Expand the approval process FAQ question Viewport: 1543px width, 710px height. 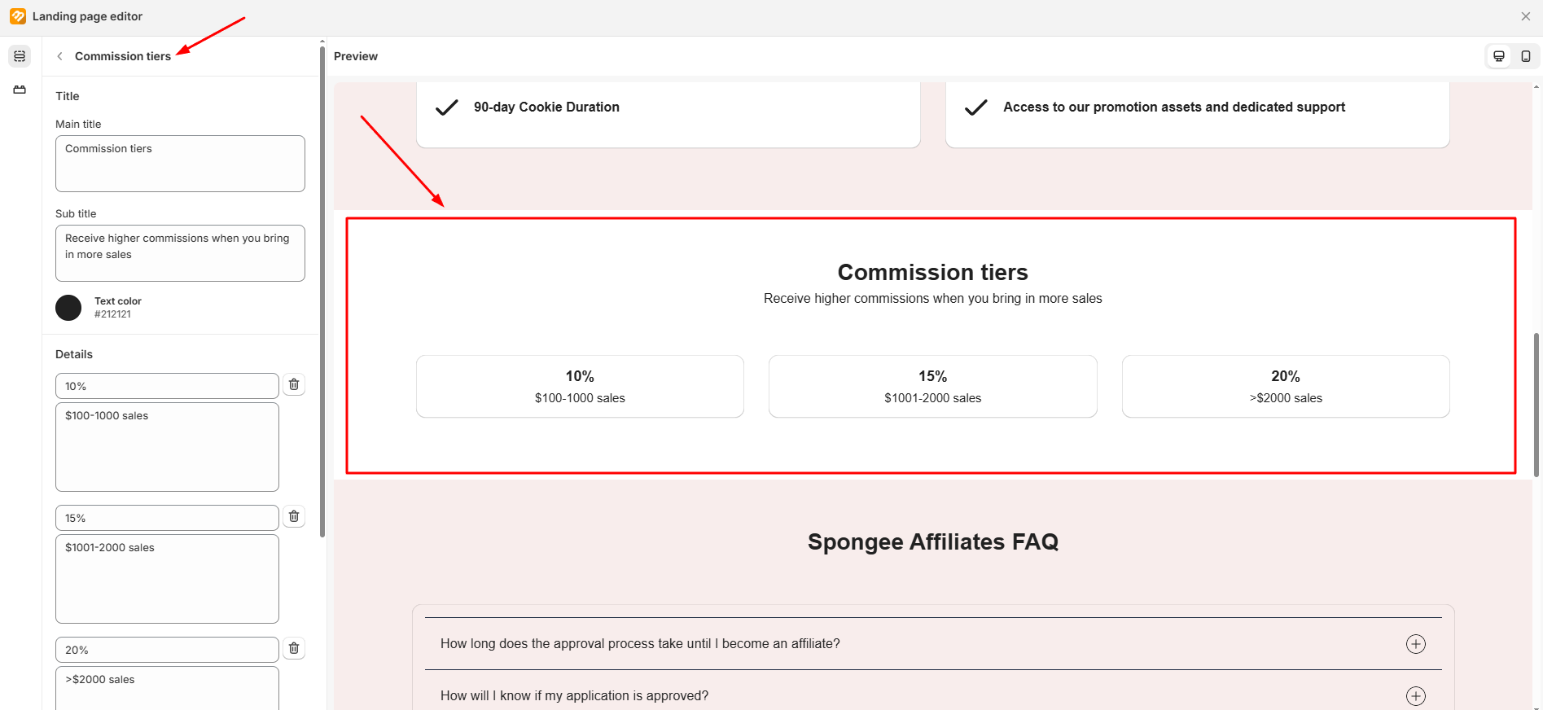tap(1415, 644)
